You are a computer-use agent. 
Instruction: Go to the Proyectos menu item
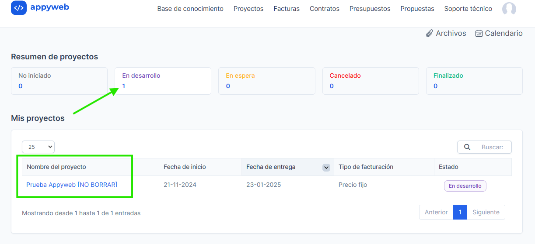click(x=248, y=9)
